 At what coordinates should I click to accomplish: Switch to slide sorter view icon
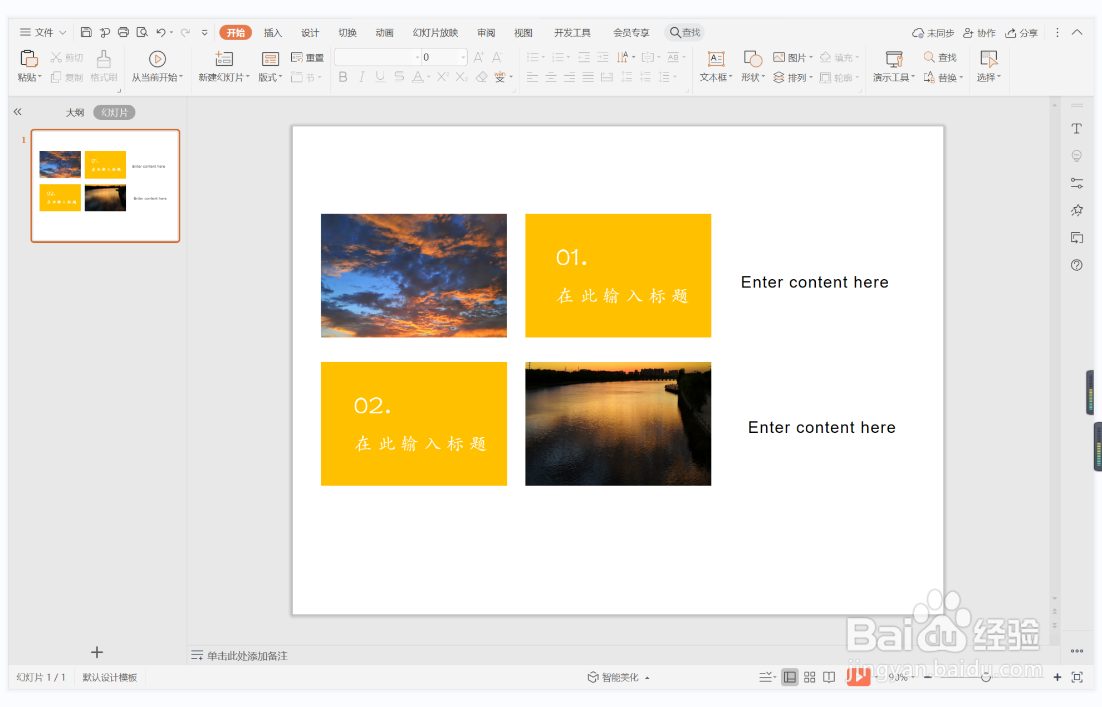click(810, 677)
